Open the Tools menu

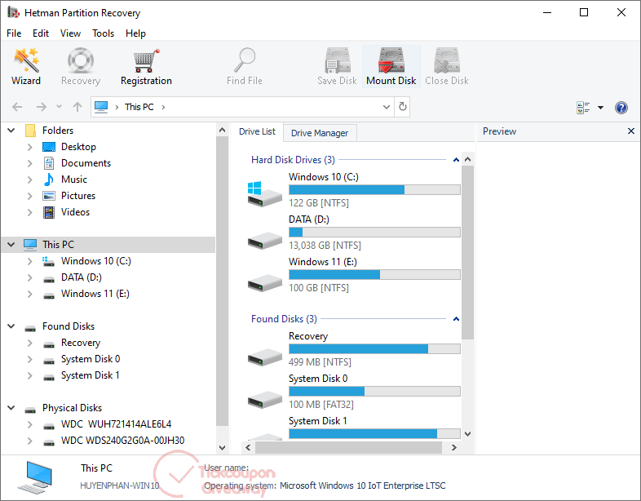click(x=103, y=33)
